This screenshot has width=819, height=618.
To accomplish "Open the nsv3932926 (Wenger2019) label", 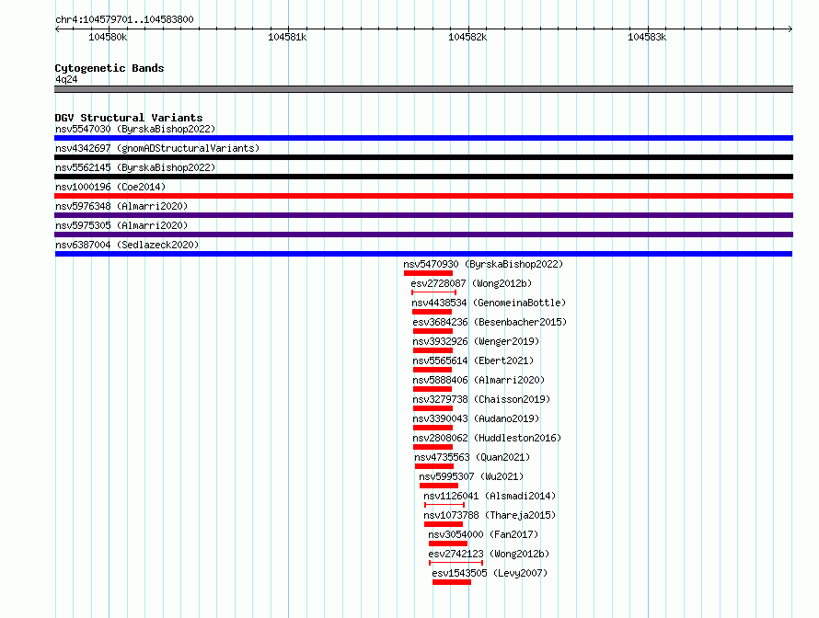I will 476,341.
